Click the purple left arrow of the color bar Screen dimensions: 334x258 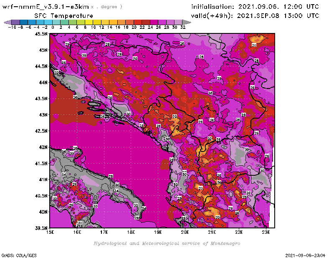[x=6, y=22]
